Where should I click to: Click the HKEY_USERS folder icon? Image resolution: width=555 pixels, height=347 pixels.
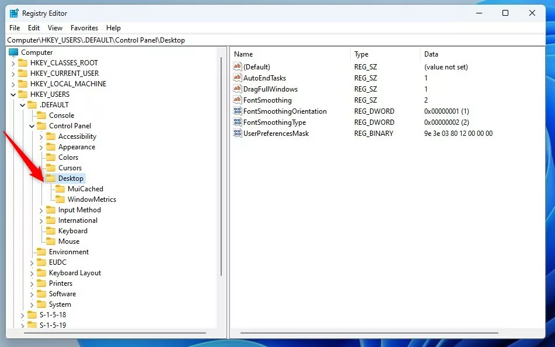click(23, 94)
